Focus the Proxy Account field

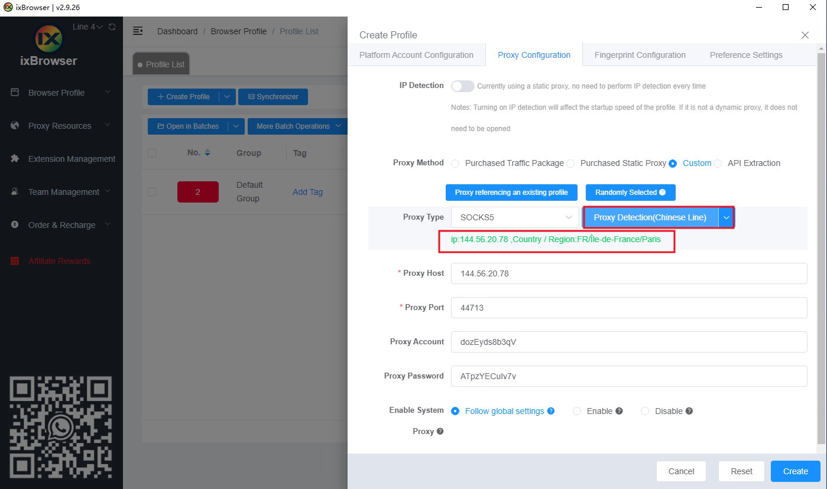click(x=629, y=342)
